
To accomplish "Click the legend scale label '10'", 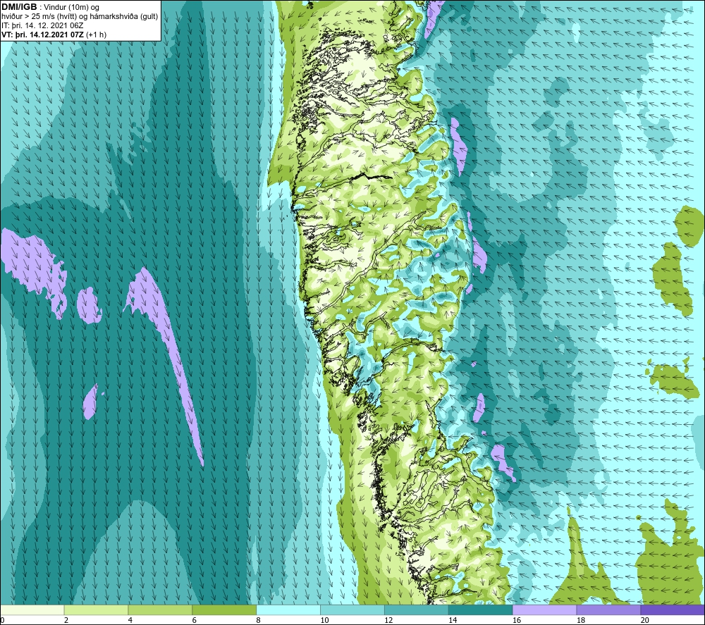I will tap(324, 620).
